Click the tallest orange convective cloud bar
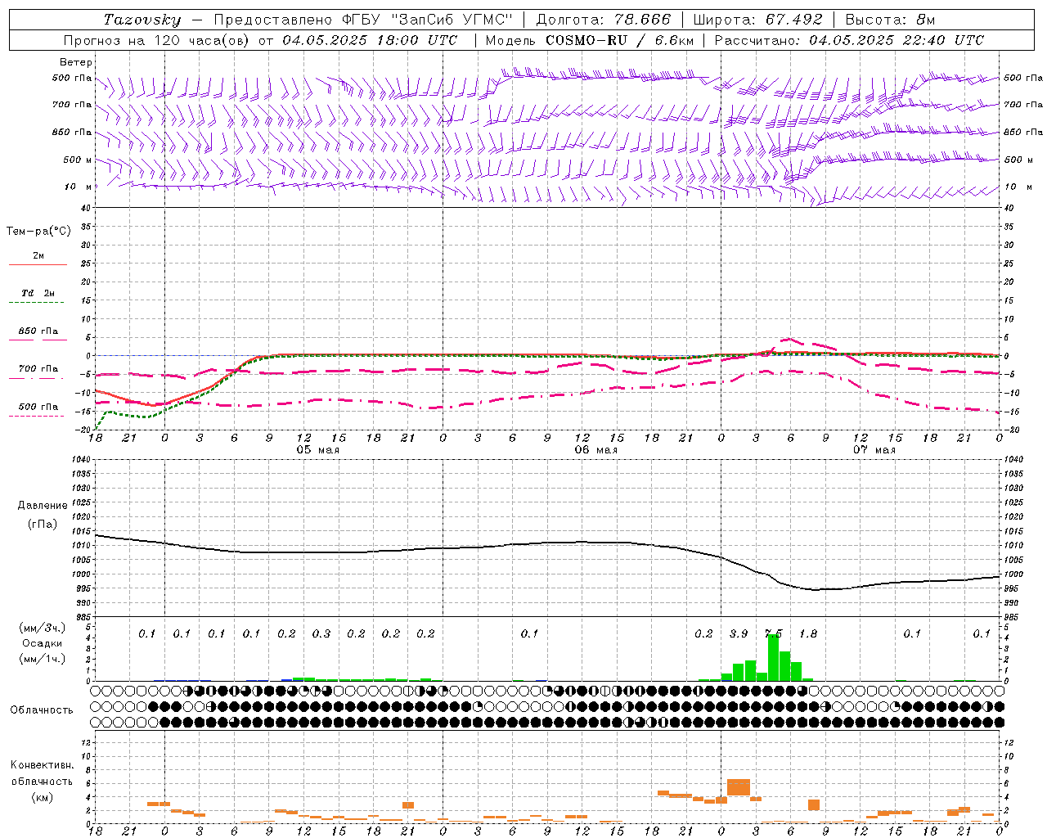This screenshot has width=1047, height=838. pyautogui.click(x=739, y=787)
